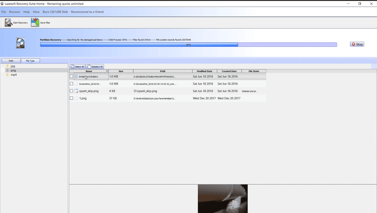Image resolution: width=377 pixels, height=213 pixels.
Task: Minimize the Lazesoft window
Action: 348,4
